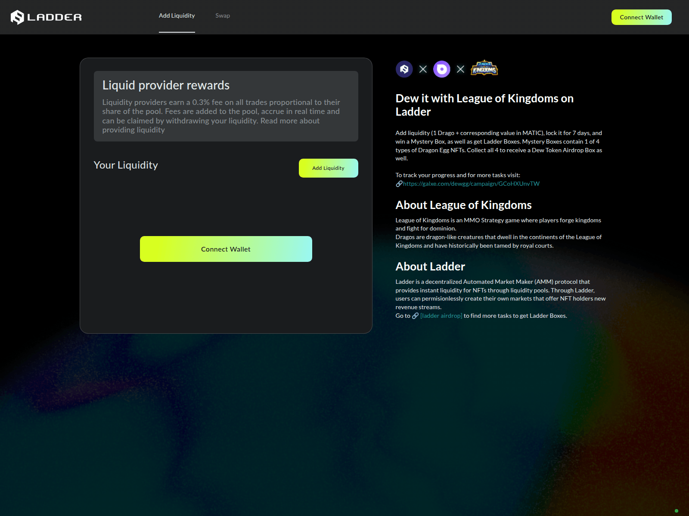Click the chain icon before ladder airdrop

tap(415, 316)
